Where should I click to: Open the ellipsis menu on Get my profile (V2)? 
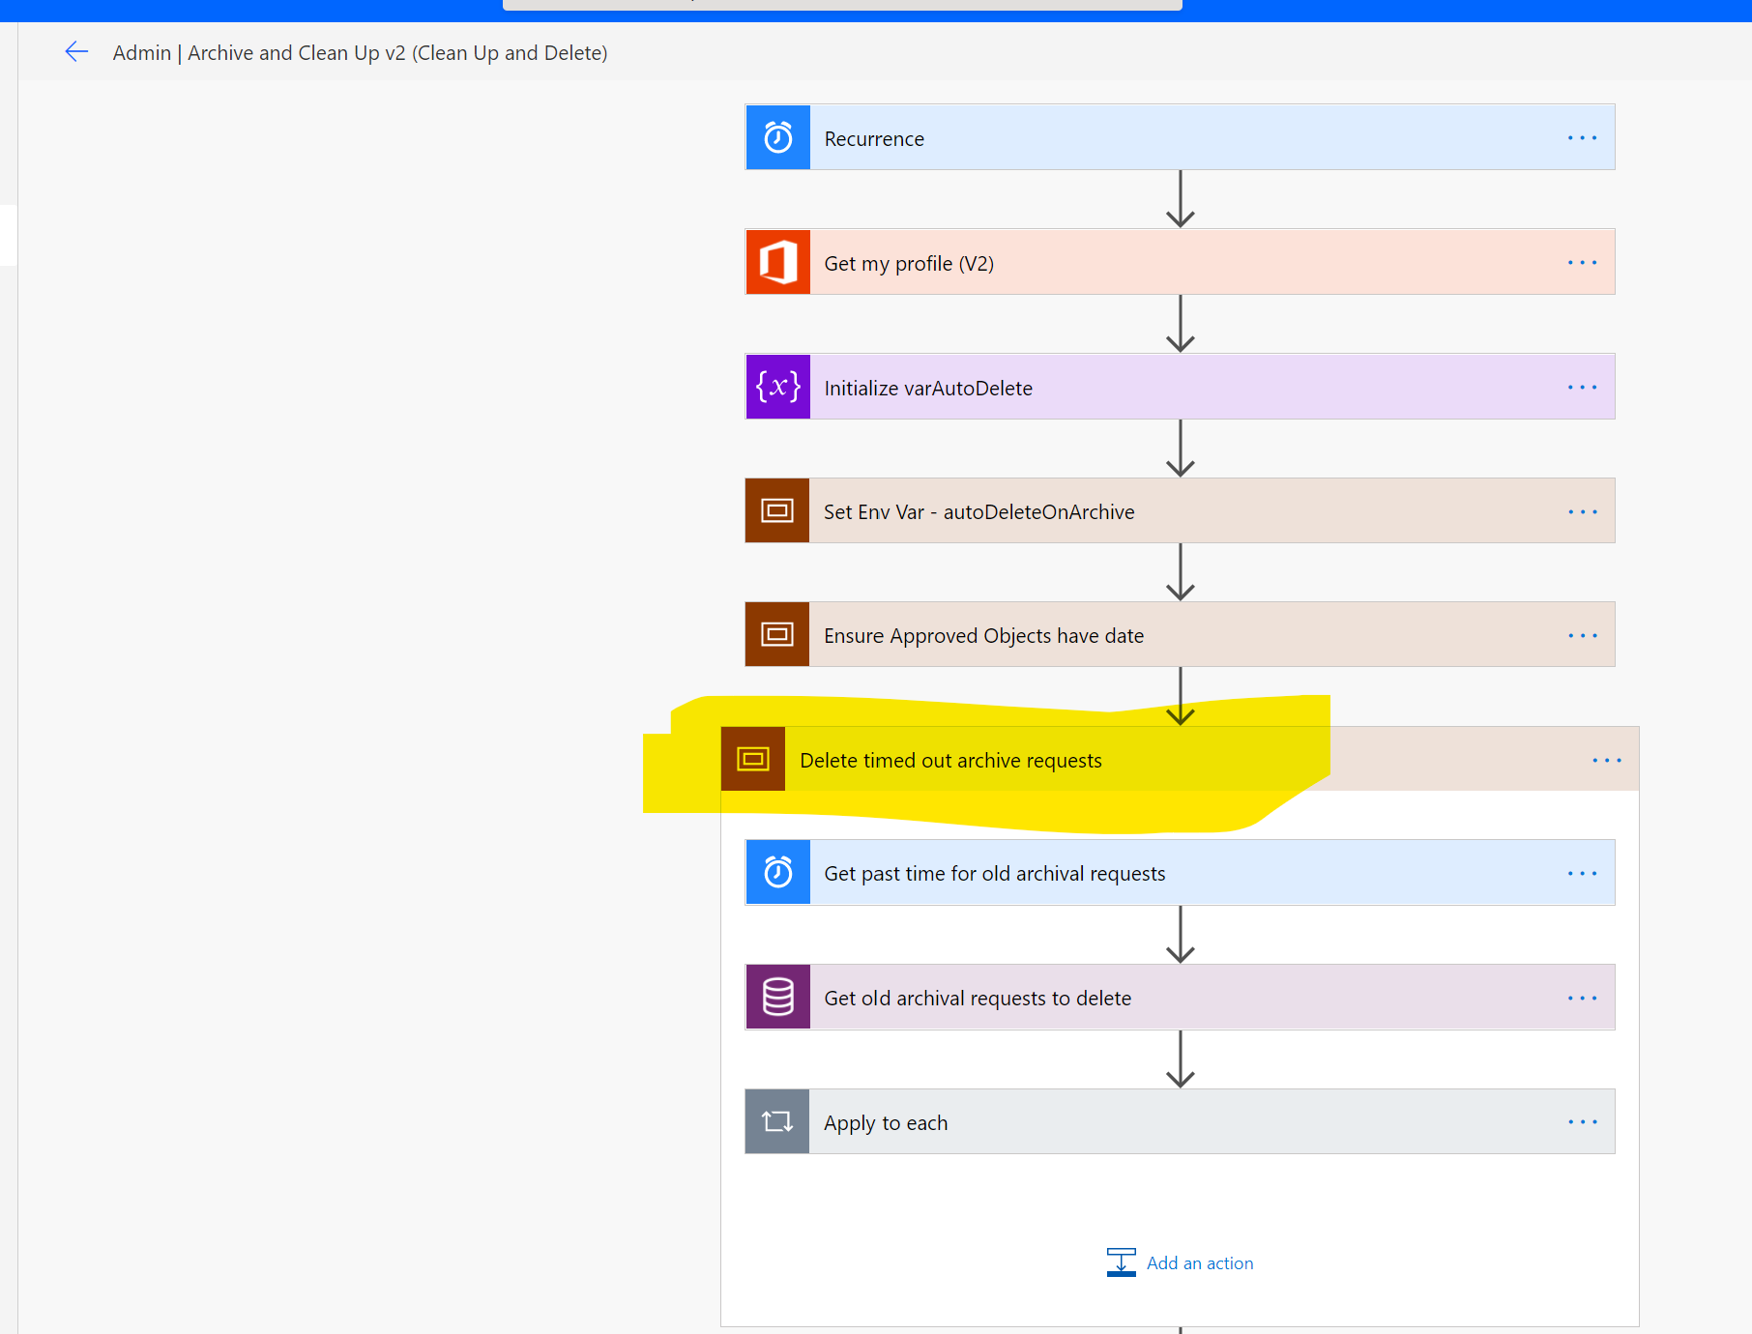click(x=1582, y=262)
